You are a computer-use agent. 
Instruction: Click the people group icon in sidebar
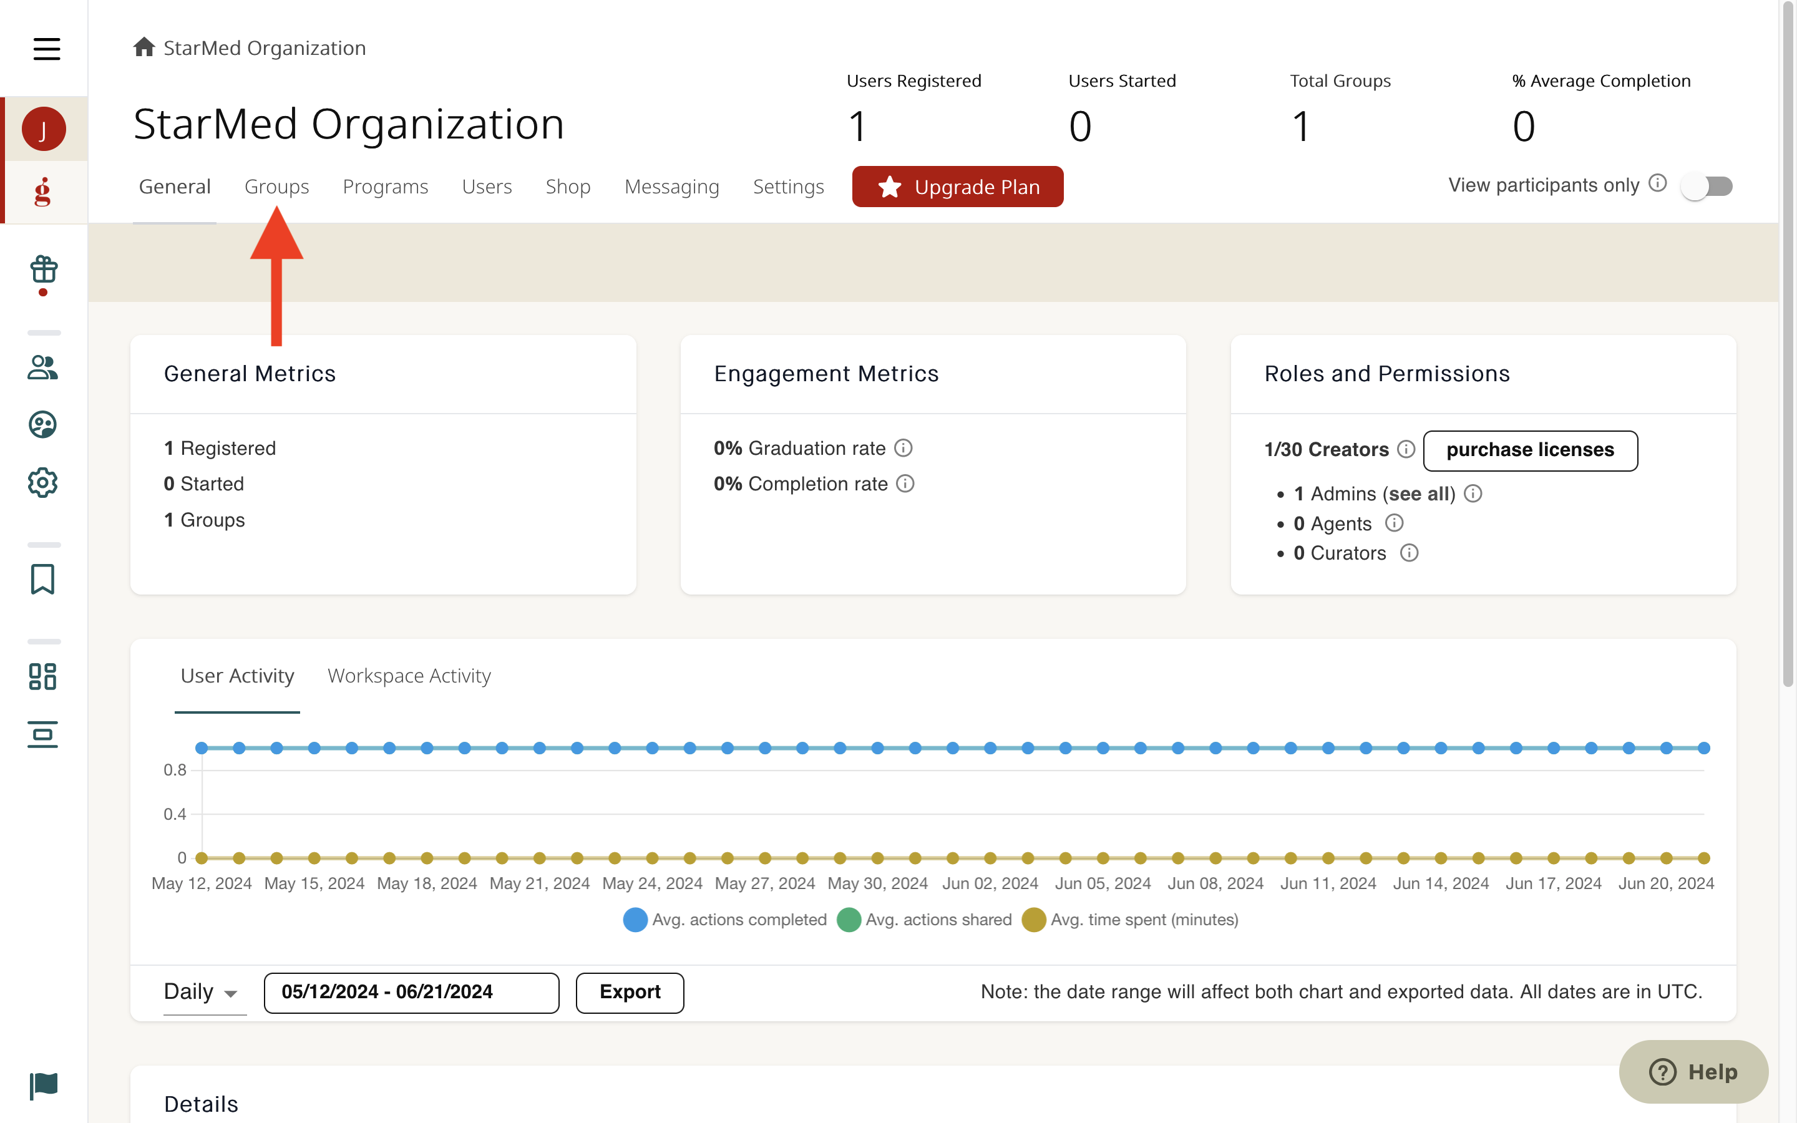[x=42, y=367]
